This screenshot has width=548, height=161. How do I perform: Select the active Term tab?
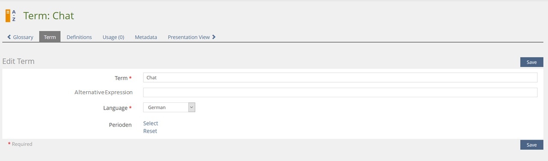(x=50, y=37)
